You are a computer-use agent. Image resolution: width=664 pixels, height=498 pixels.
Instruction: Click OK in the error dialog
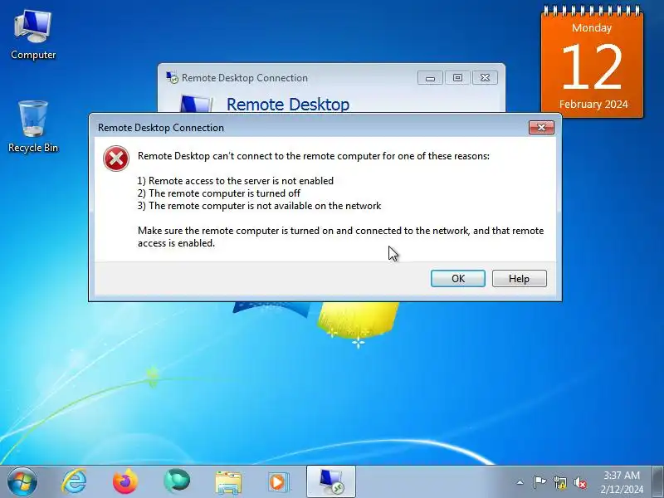(458, 279)
